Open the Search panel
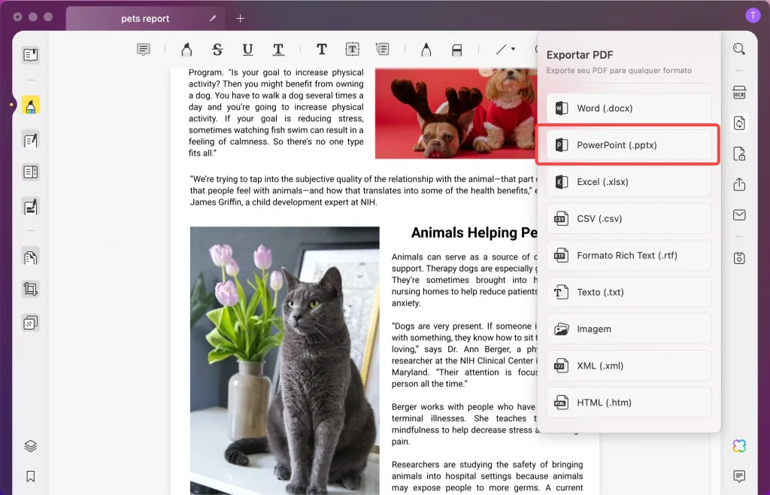 (739, 48)
